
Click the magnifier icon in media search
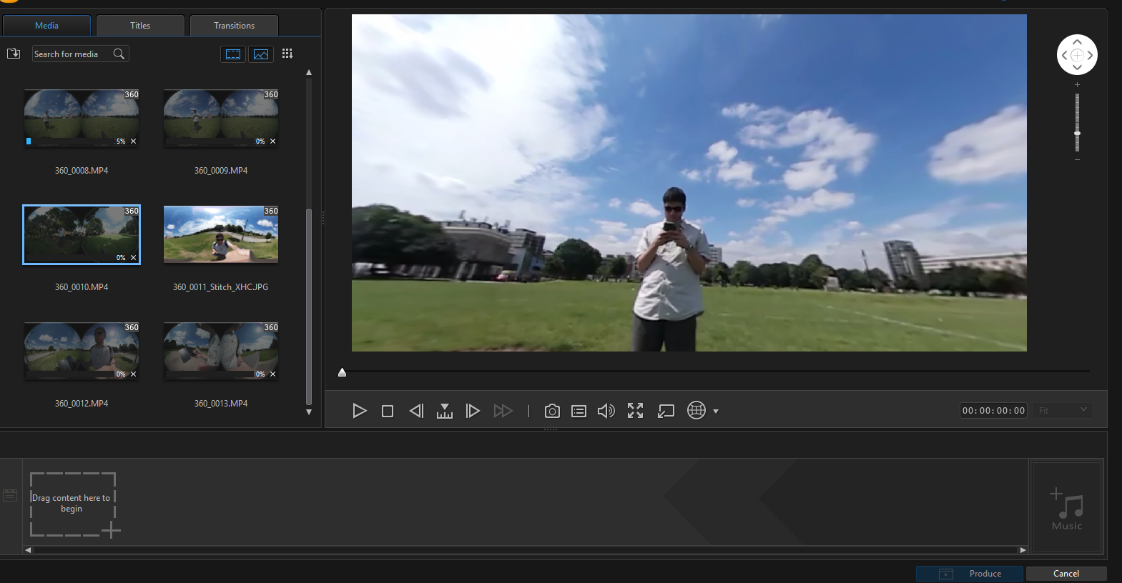(x=119, y=54)
